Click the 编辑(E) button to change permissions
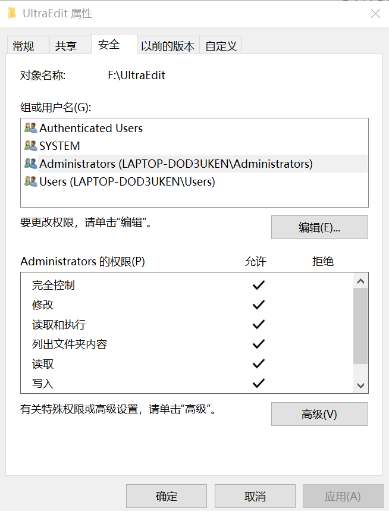The height and width of the screenshot is (511, 389). pos(319,227)
